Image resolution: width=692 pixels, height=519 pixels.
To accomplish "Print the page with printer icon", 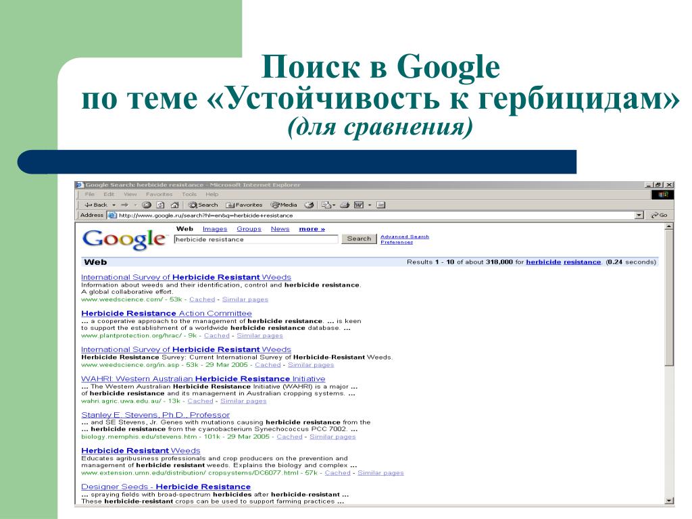I will pos(345,205).
